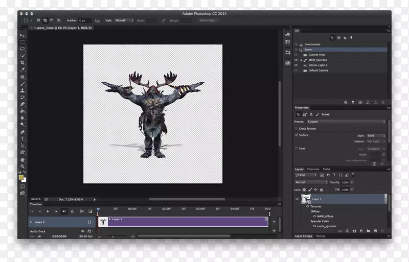Select the Pen tool
The image size is (409, 262).
[22, 132]
